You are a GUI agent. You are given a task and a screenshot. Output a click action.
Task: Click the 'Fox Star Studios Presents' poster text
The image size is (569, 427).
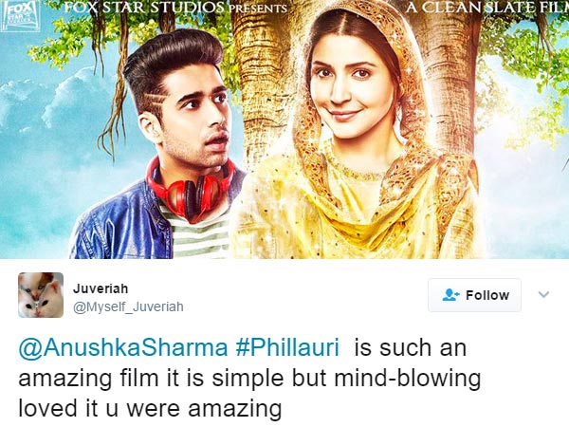176,8
